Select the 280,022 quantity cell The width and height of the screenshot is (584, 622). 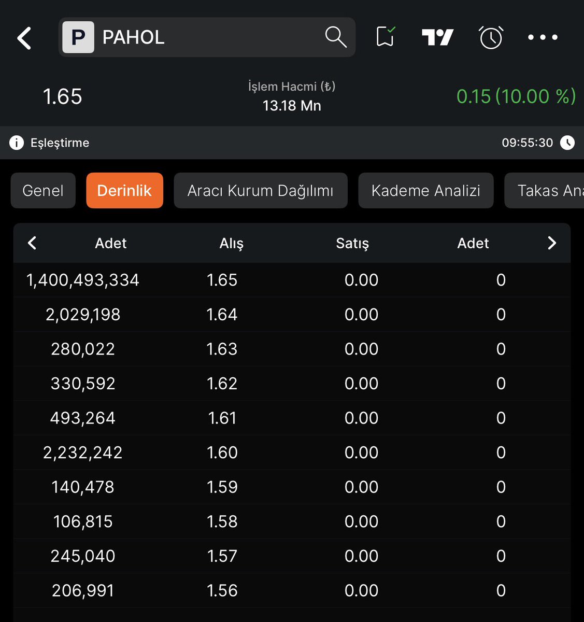[83, 349]
